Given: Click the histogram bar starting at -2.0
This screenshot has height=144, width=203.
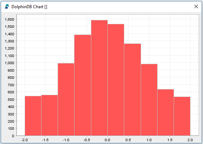Looking at the screenshot, I should pyautogui.click(x=33, y=116).
